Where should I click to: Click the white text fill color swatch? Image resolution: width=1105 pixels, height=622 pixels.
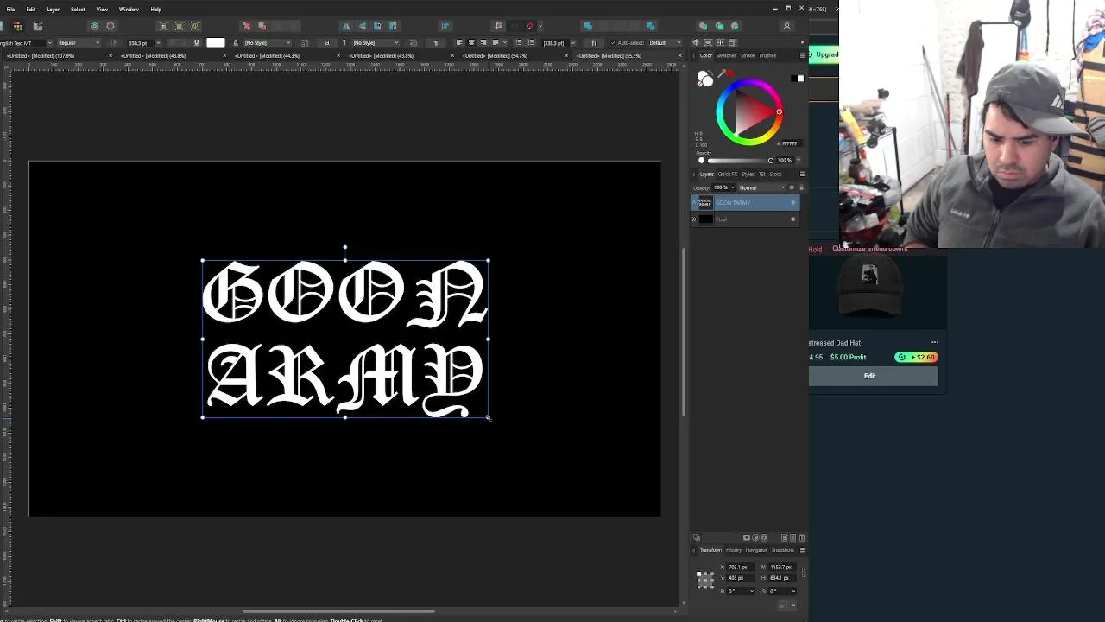pos(216,42)
